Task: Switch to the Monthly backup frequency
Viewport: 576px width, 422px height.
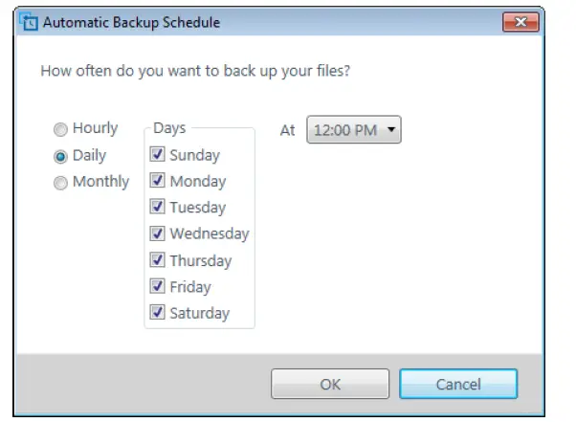Action: (61, 183)
